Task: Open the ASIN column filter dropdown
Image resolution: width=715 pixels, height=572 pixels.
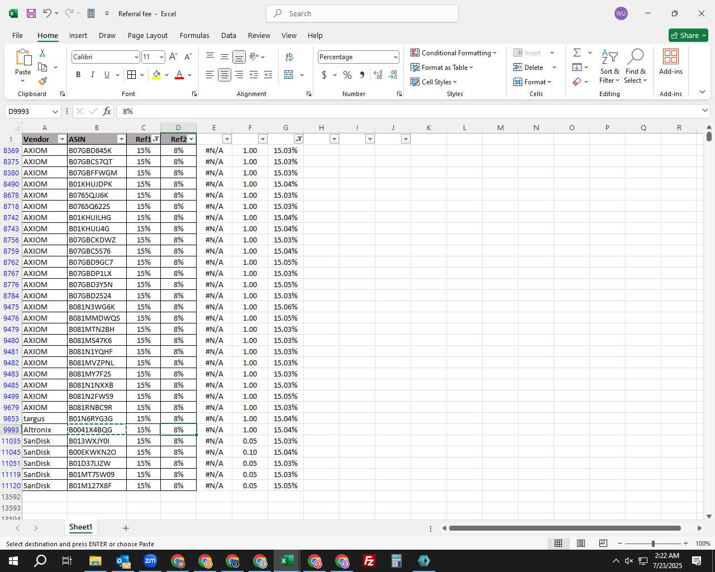Action: (x=121, y=139)
